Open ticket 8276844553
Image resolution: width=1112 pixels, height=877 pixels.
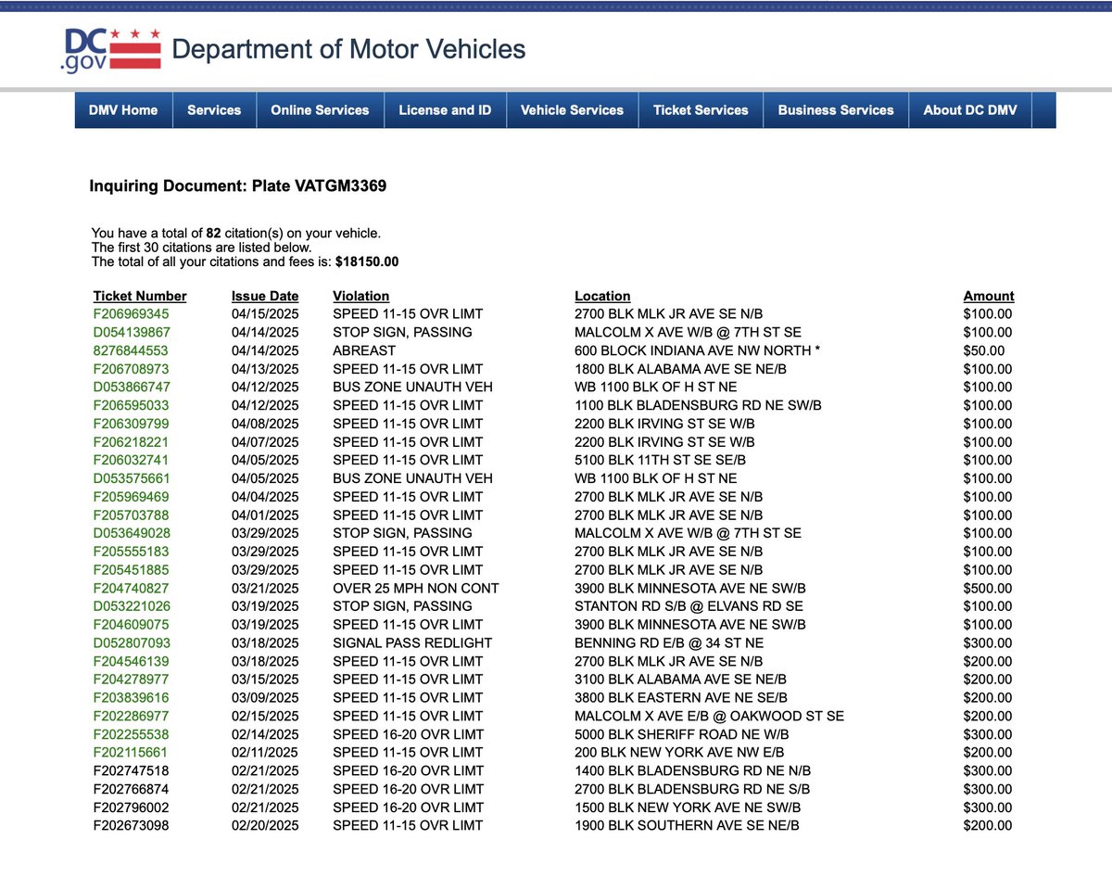click(132, 350)
